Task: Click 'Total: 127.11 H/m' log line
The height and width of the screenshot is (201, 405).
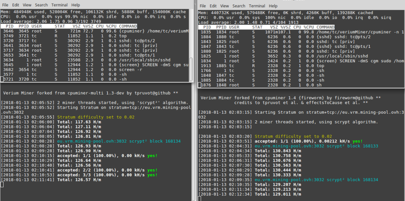Action: coord(51,127)
